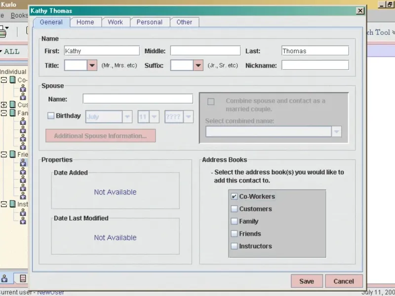The width and height of the screenshot is (395, 296).
Task: Click the Individual header in sidebar
Action: click(x=13, y=72)
